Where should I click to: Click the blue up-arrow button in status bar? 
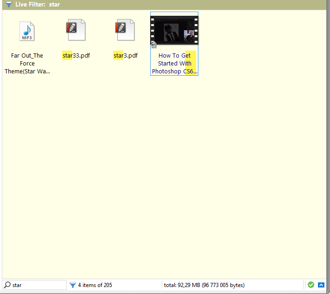321,285
